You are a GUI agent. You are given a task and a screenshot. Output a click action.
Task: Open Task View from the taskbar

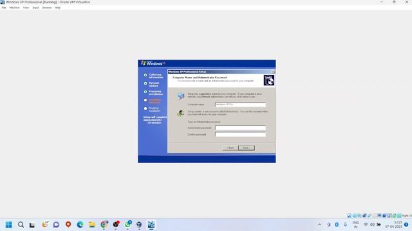[32, 225]
